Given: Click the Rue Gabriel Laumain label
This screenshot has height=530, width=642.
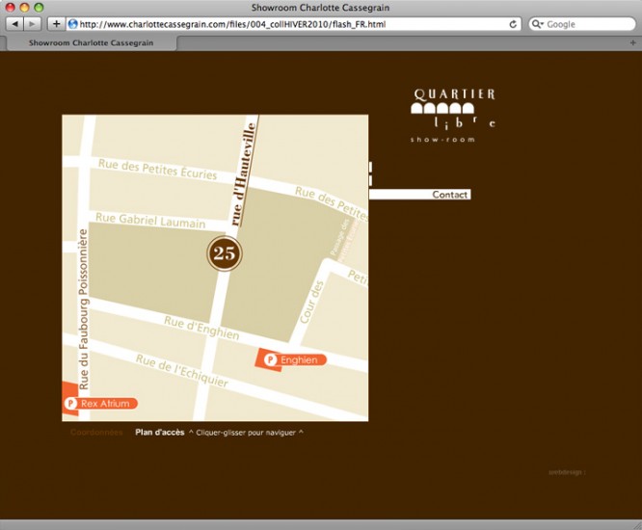Looking at the screenshot, I should click(x=150, y=220).
